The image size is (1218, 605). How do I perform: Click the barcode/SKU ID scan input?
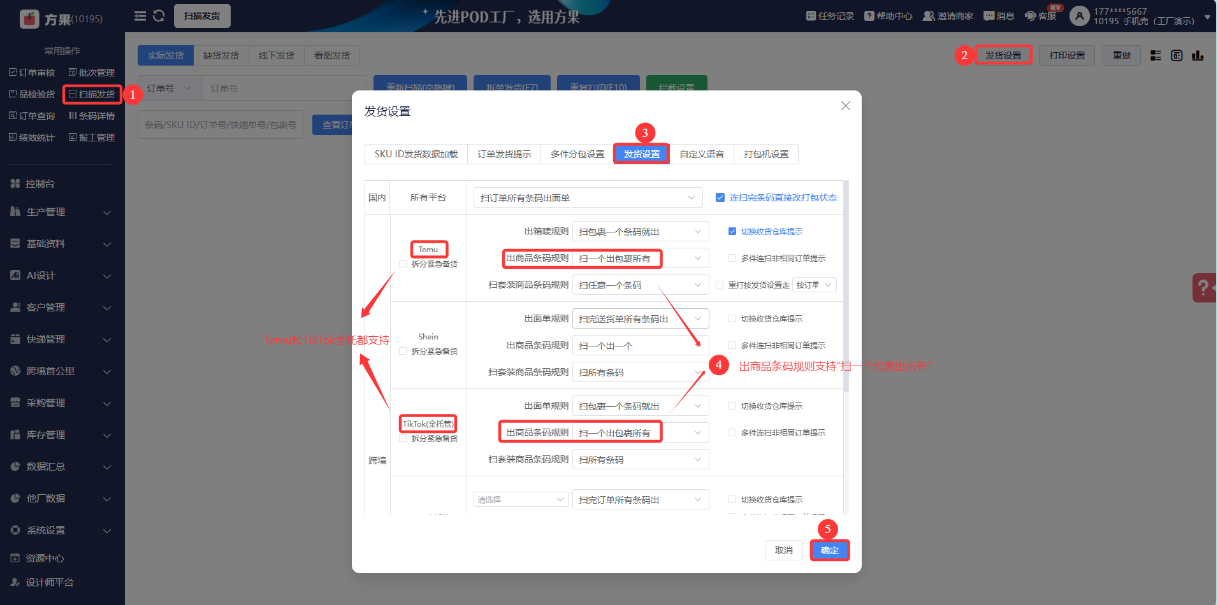click(x=221, y=125)
